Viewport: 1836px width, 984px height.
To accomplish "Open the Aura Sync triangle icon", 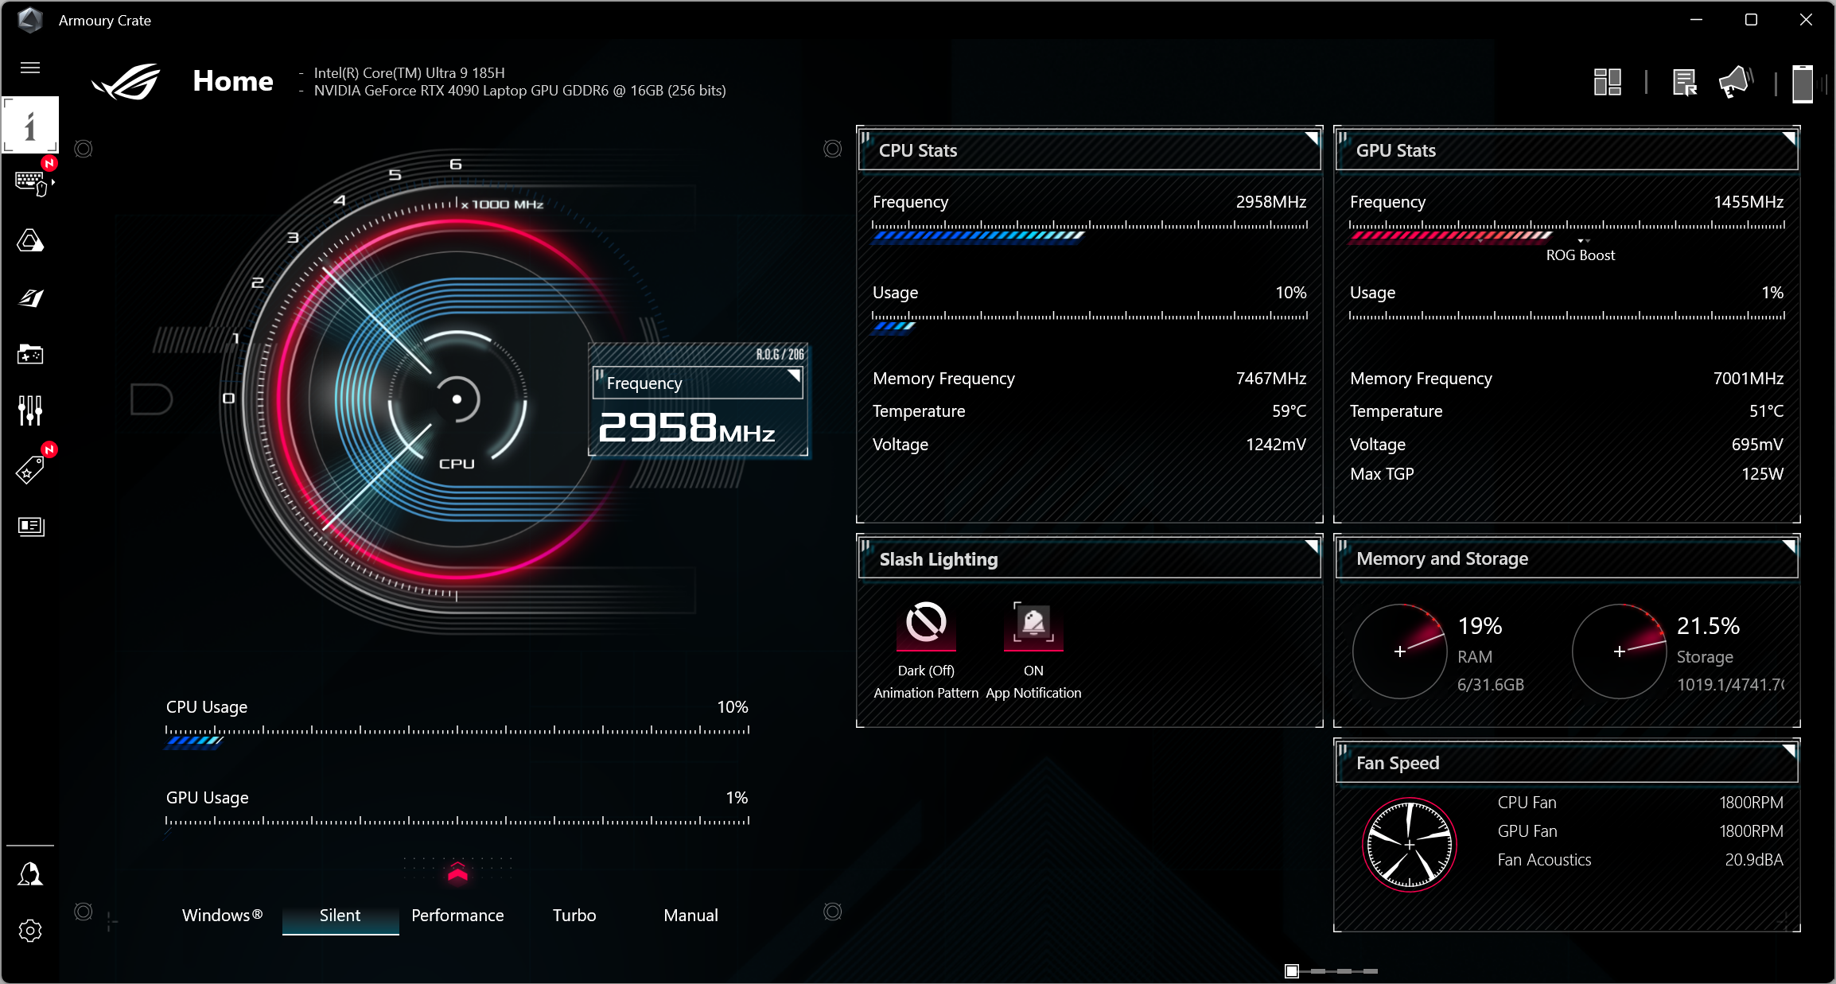I will [30, 240].
